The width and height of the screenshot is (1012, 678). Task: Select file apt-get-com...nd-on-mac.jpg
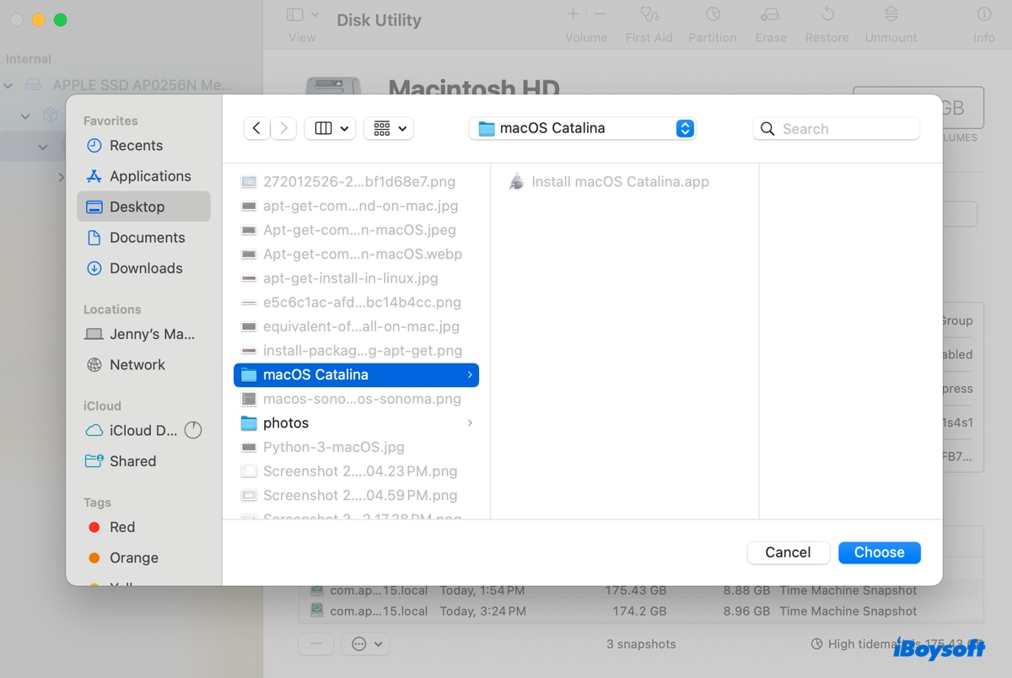tap(356, 206)
